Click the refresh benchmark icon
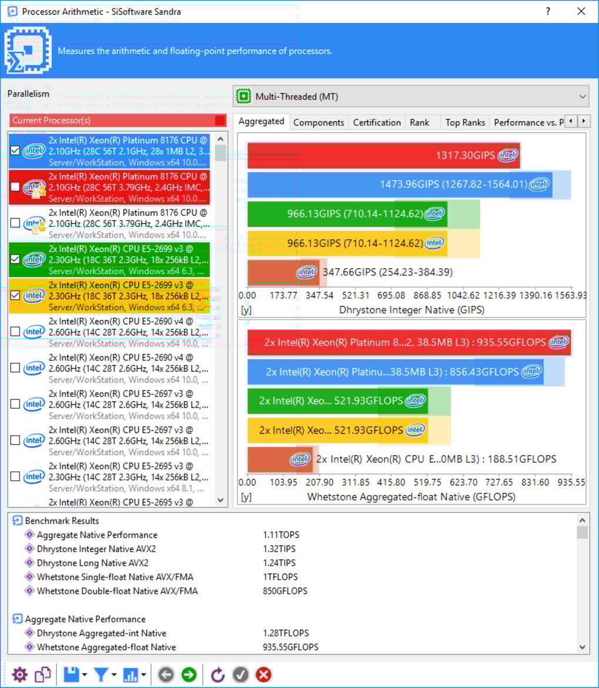Image resolution: width=599 pixels, height=688 pixels. point(217,674)
